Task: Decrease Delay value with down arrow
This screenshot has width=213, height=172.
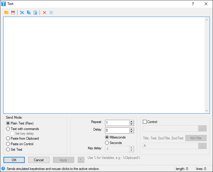Action: [x=132, y=132]
